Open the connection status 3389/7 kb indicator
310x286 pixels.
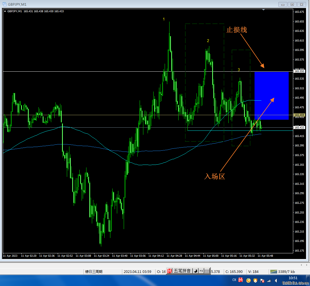pos(282,272)
